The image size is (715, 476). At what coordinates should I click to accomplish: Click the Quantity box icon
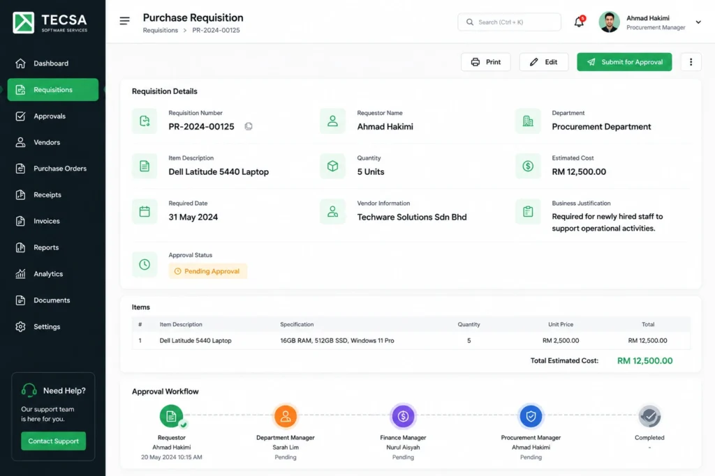click(x=332, y=166)
